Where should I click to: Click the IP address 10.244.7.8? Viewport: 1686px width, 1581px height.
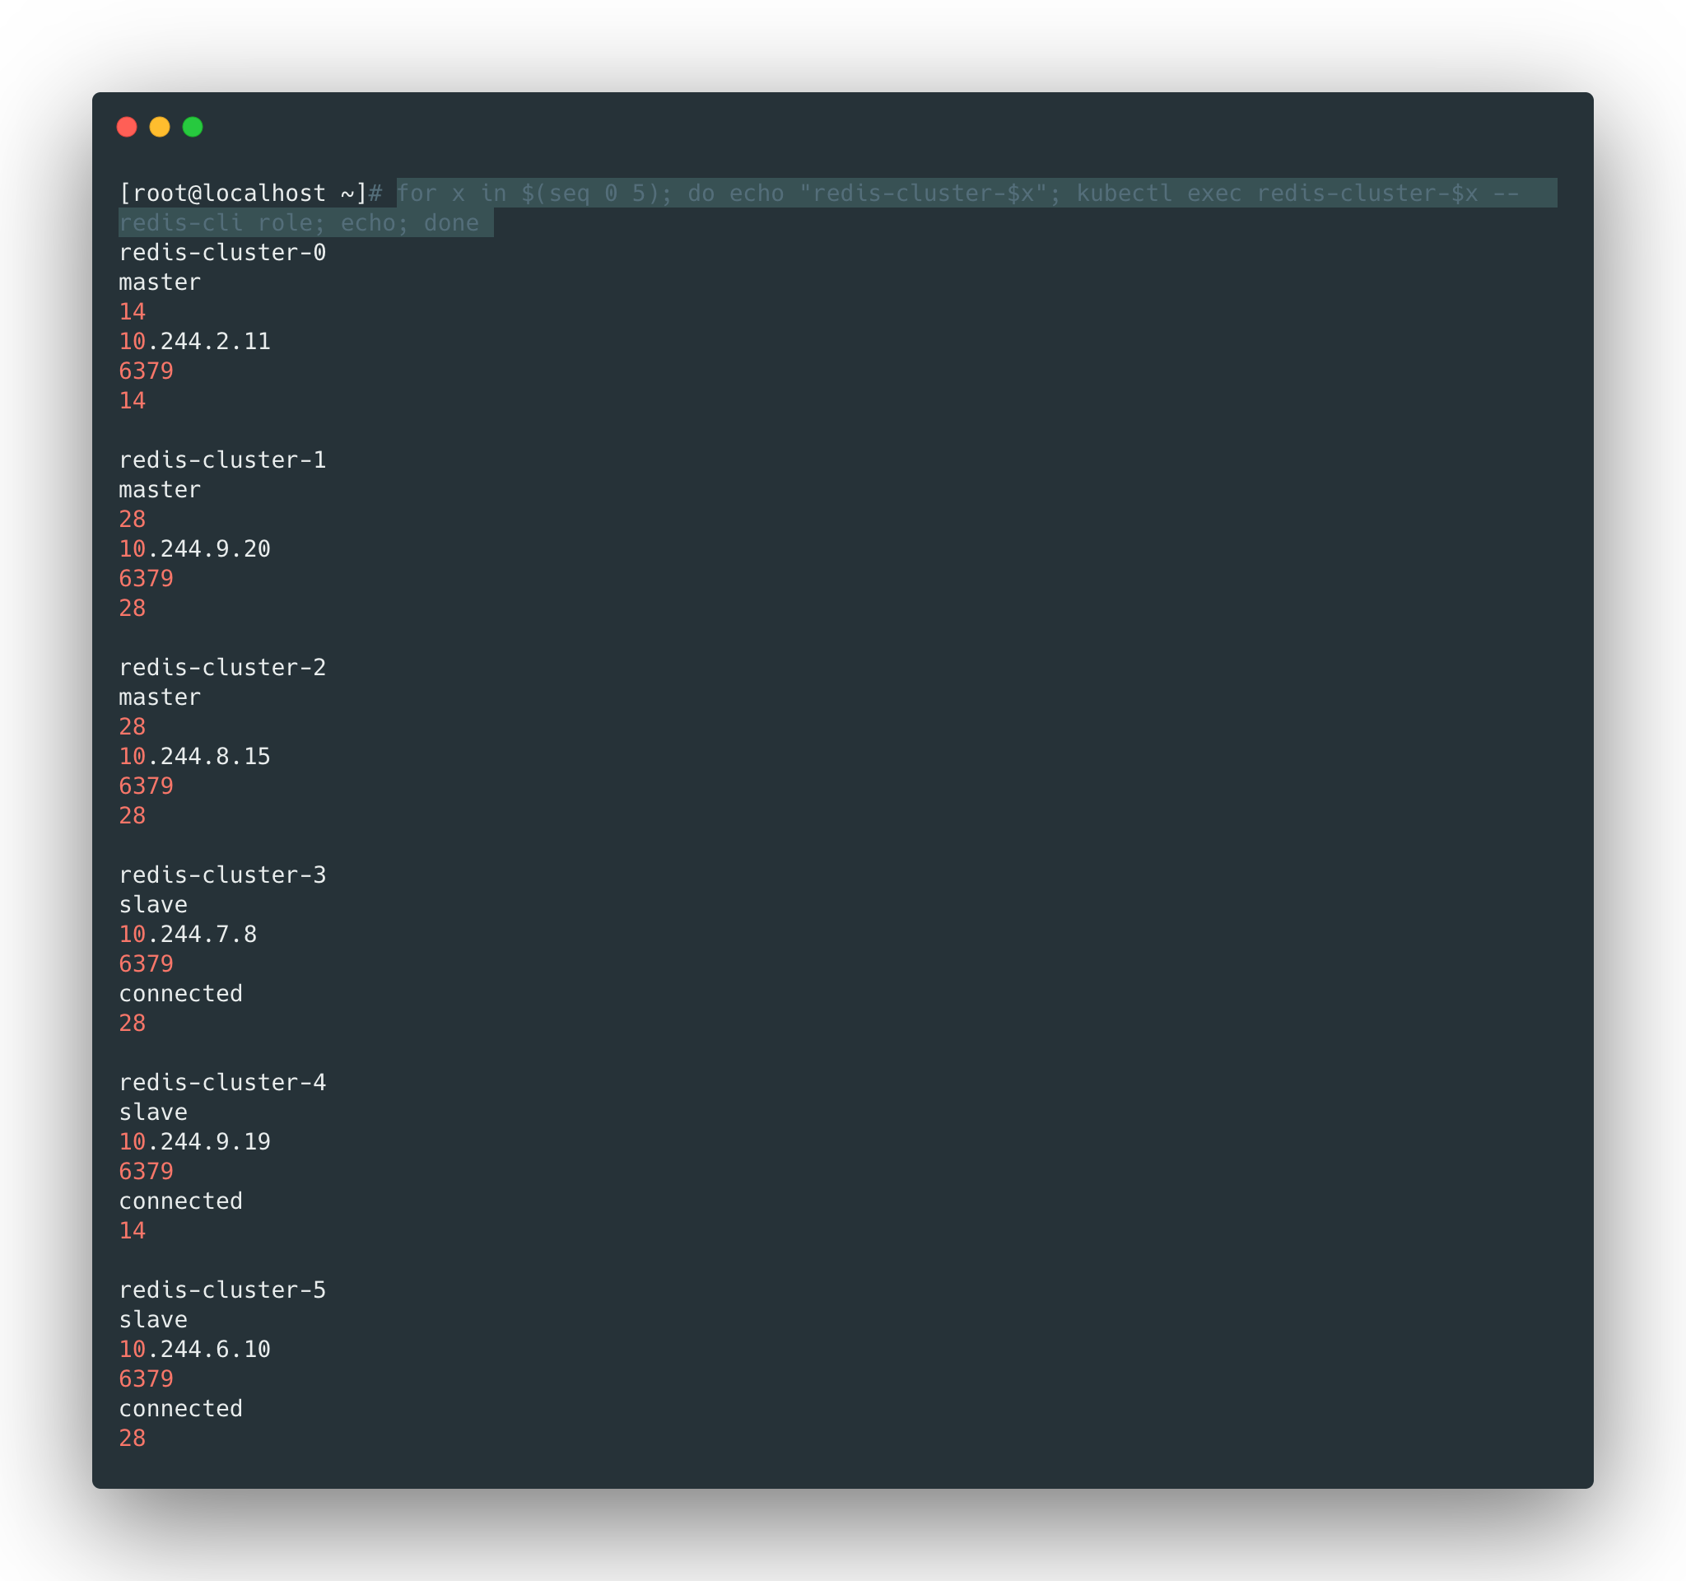[188, 935]
